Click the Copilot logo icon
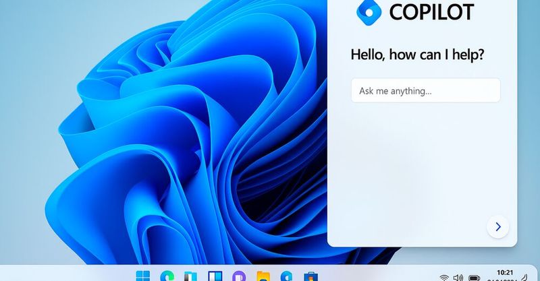 (x=369, y=12)
